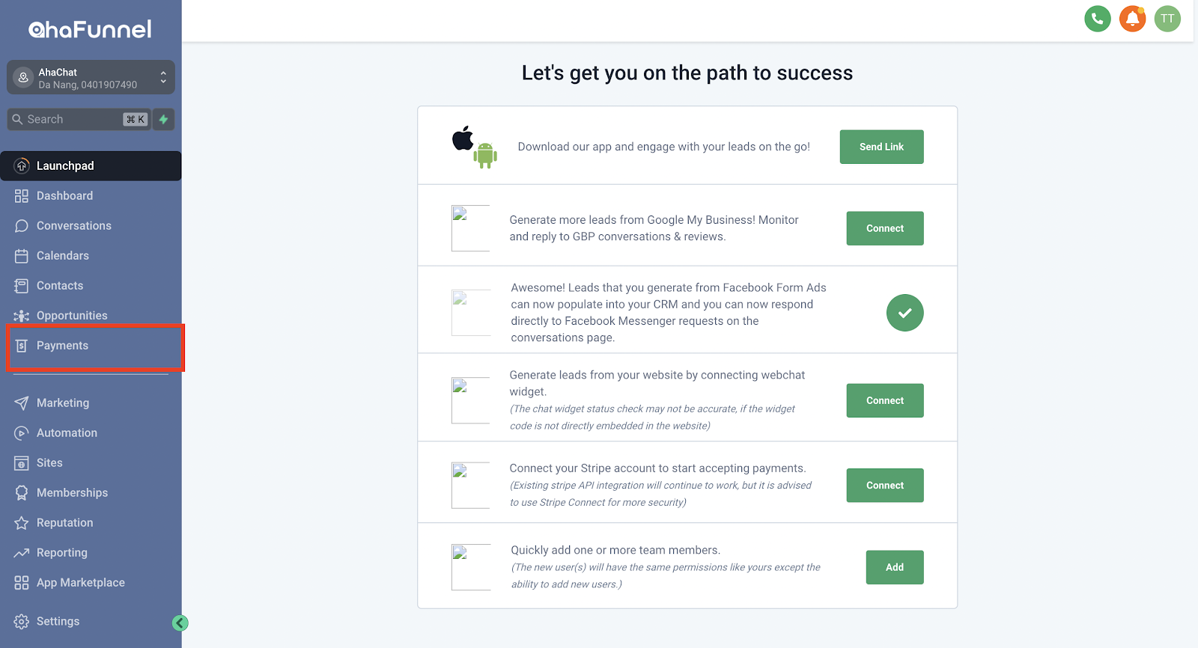
Task: Click the Settings gear icon
Action: (x=22, y=621)
